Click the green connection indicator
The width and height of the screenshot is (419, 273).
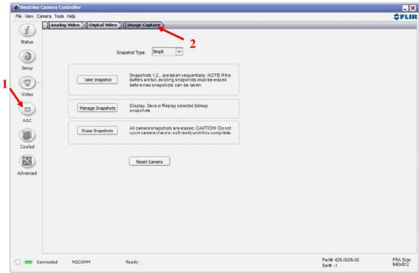pos(28,262)
